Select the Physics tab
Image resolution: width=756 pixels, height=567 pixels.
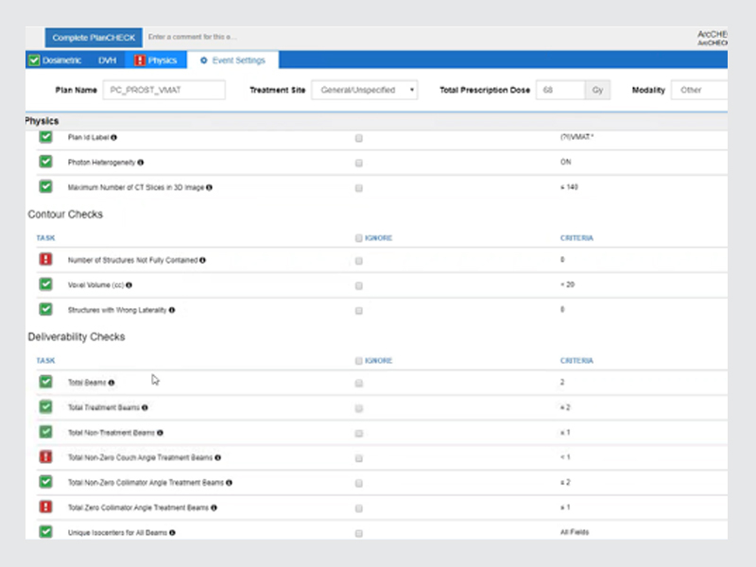(x=156, y=60)
